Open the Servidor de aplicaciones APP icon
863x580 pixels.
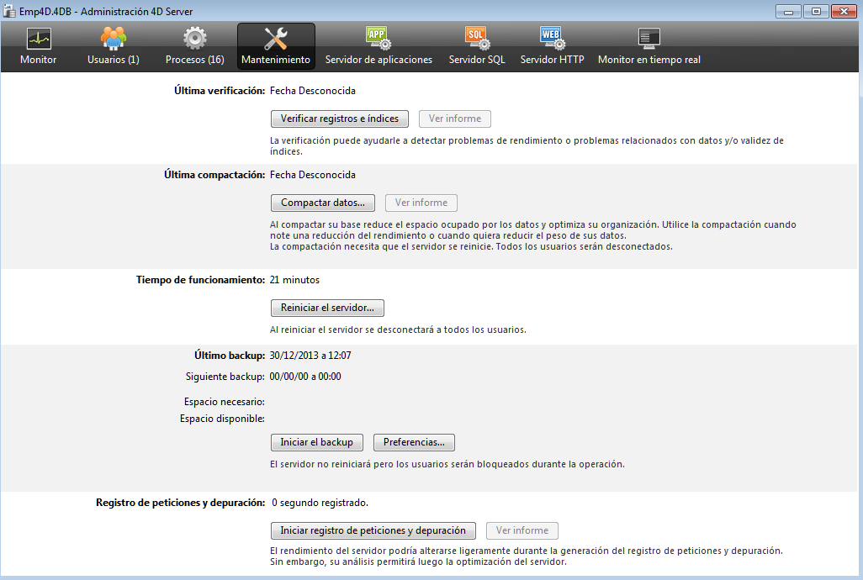[379, 38]
